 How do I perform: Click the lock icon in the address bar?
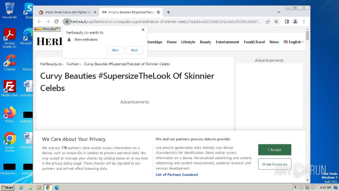click(67, 21)
